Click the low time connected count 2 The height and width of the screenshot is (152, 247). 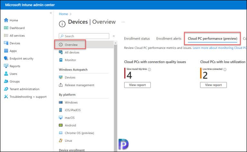click(205, 76)
